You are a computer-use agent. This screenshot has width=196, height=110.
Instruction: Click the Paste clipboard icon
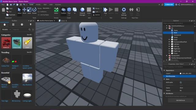tap(3, 10)
